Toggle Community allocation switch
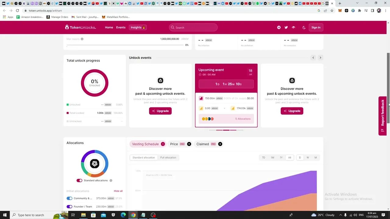The height and width of the screenshot is (219, 390). point(69,198)
